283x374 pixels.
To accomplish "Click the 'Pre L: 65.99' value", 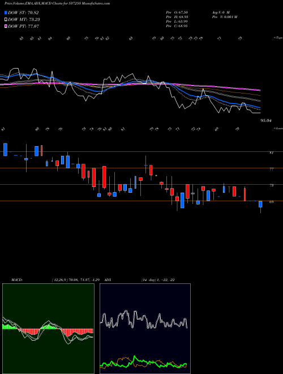I will tap(177, 21).
